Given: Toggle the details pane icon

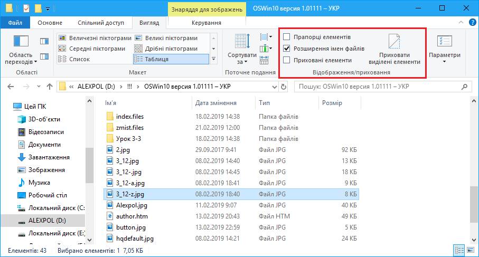Looking at the screenshot, I should tap(44, 56).
